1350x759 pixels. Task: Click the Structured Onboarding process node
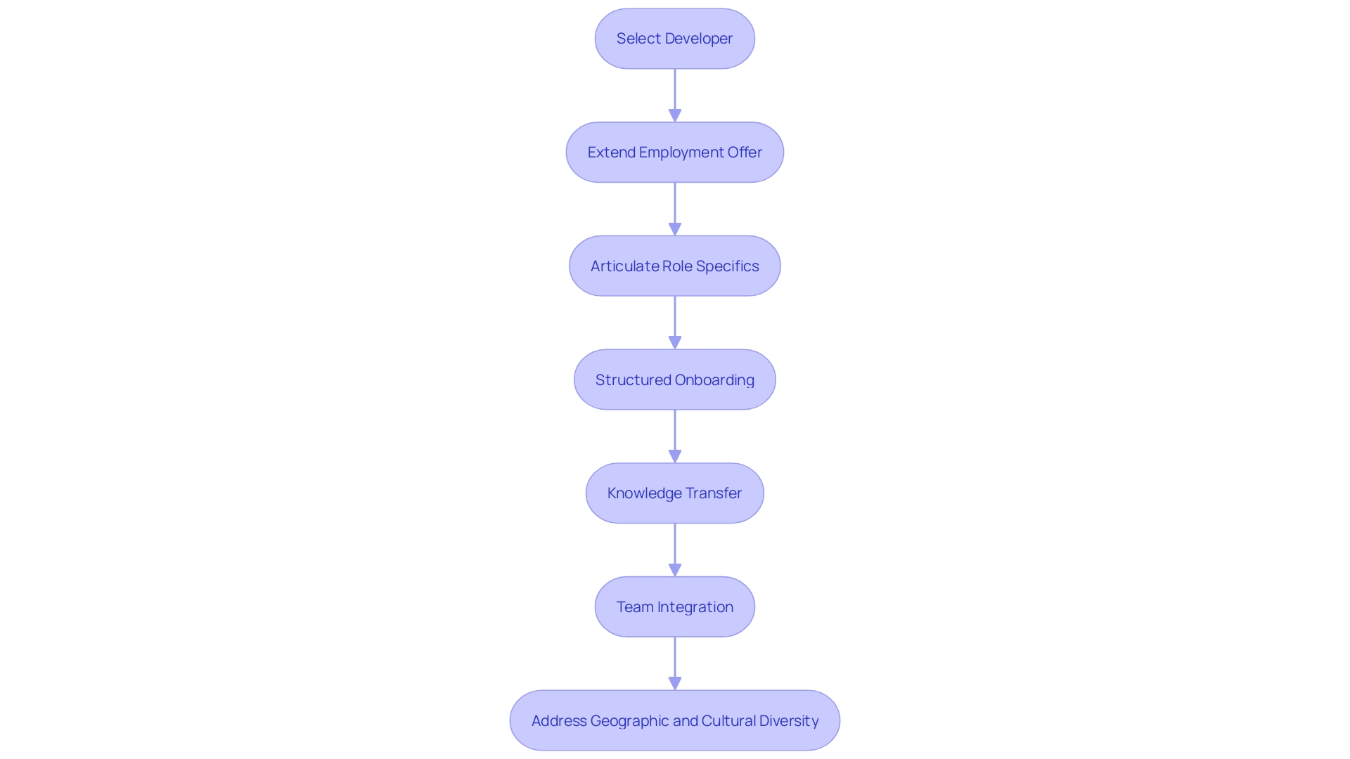[x=675, y=379]
